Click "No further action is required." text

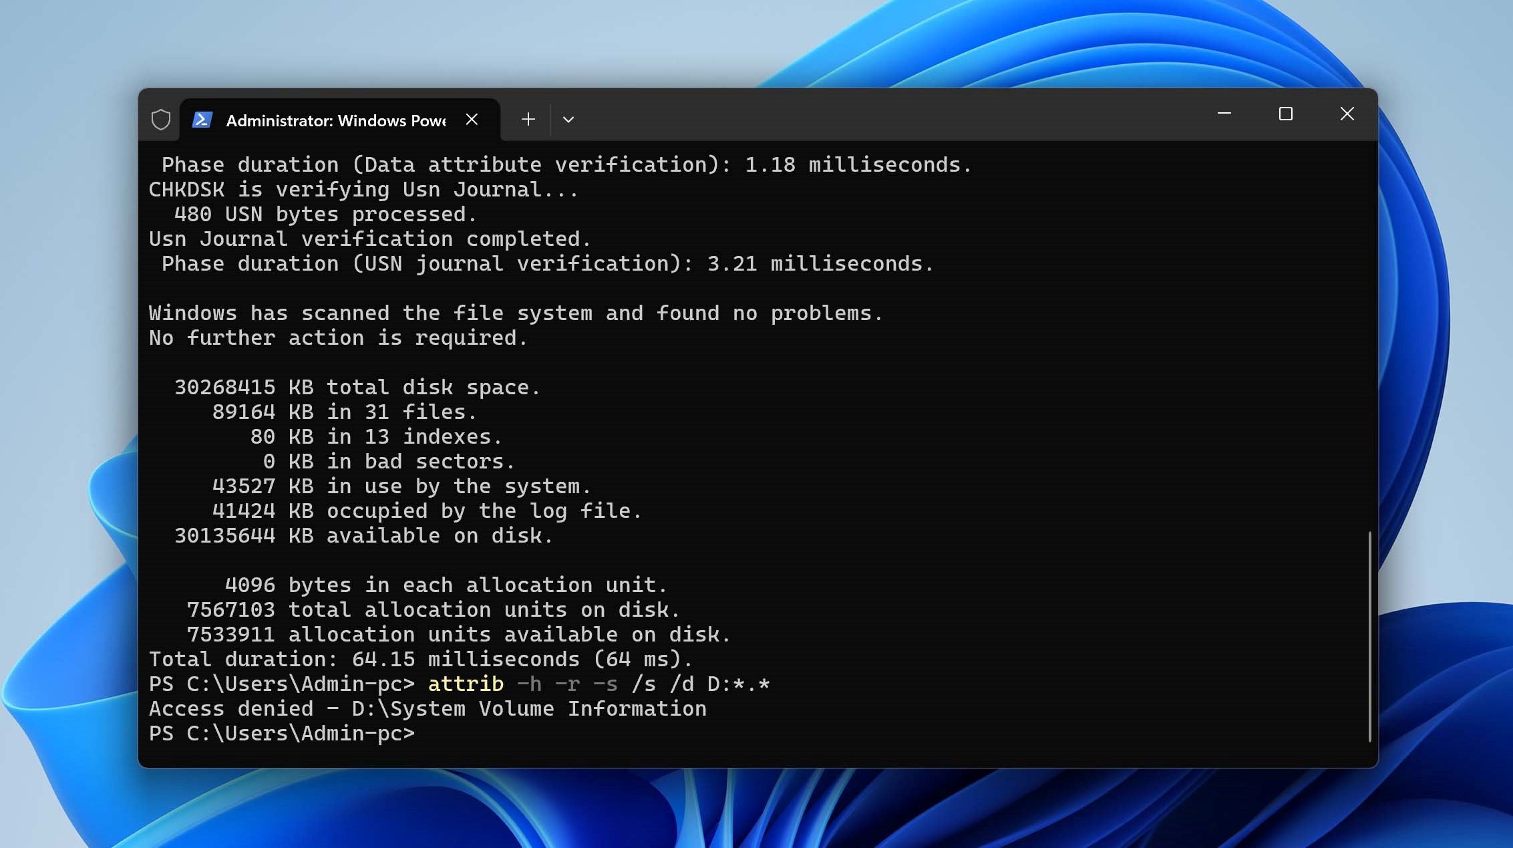(x=338, y=338)
